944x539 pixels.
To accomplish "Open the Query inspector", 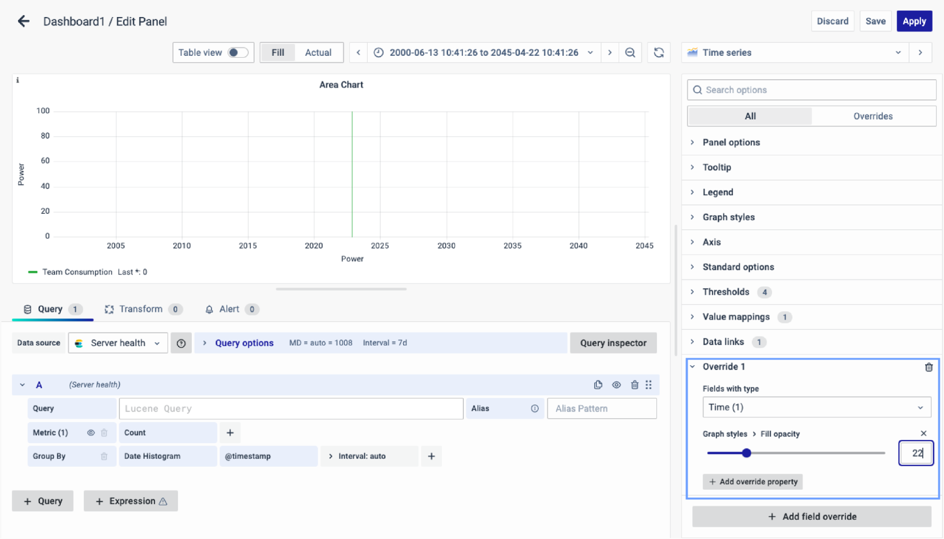I will tap(613, 343).
